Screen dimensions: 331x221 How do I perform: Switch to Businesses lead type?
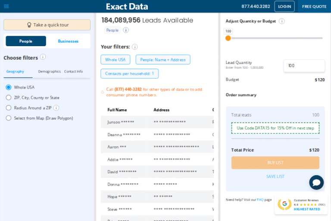68,41
